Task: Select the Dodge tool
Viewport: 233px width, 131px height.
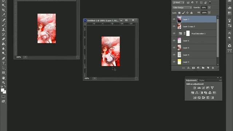Action: 3,53
